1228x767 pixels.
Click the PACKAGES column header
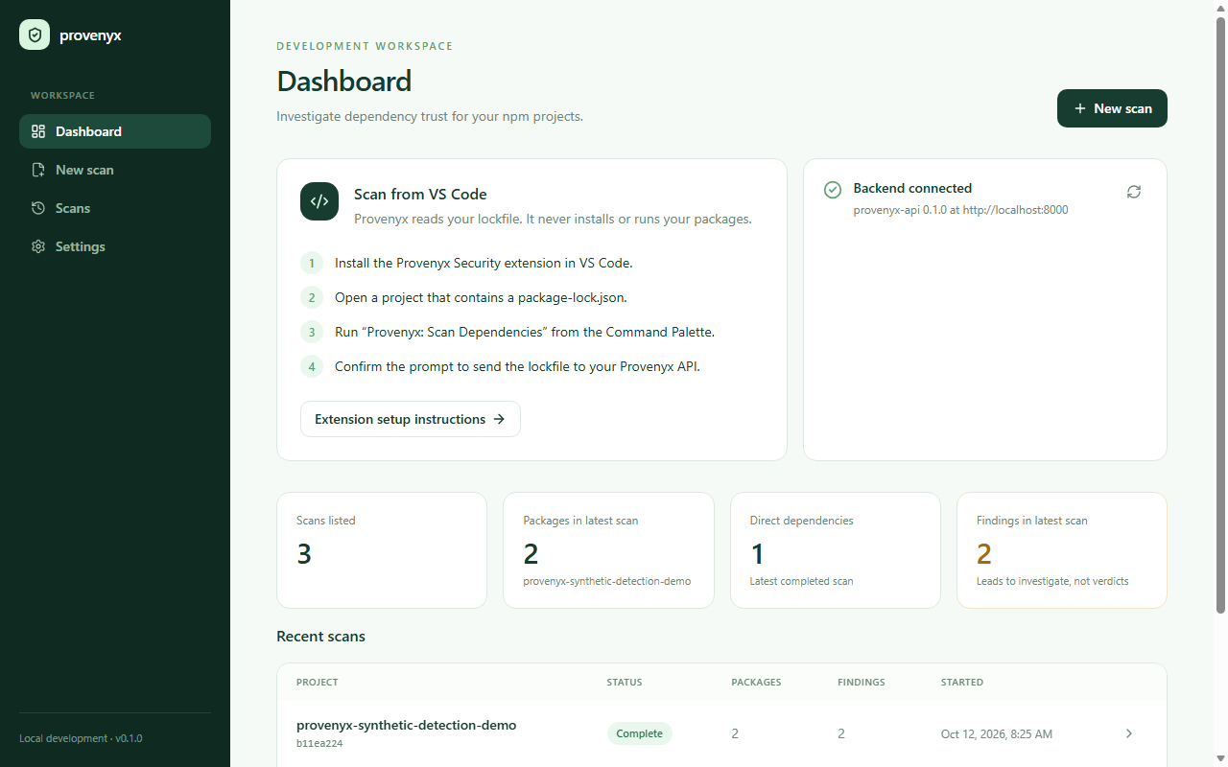coord(756,683)
